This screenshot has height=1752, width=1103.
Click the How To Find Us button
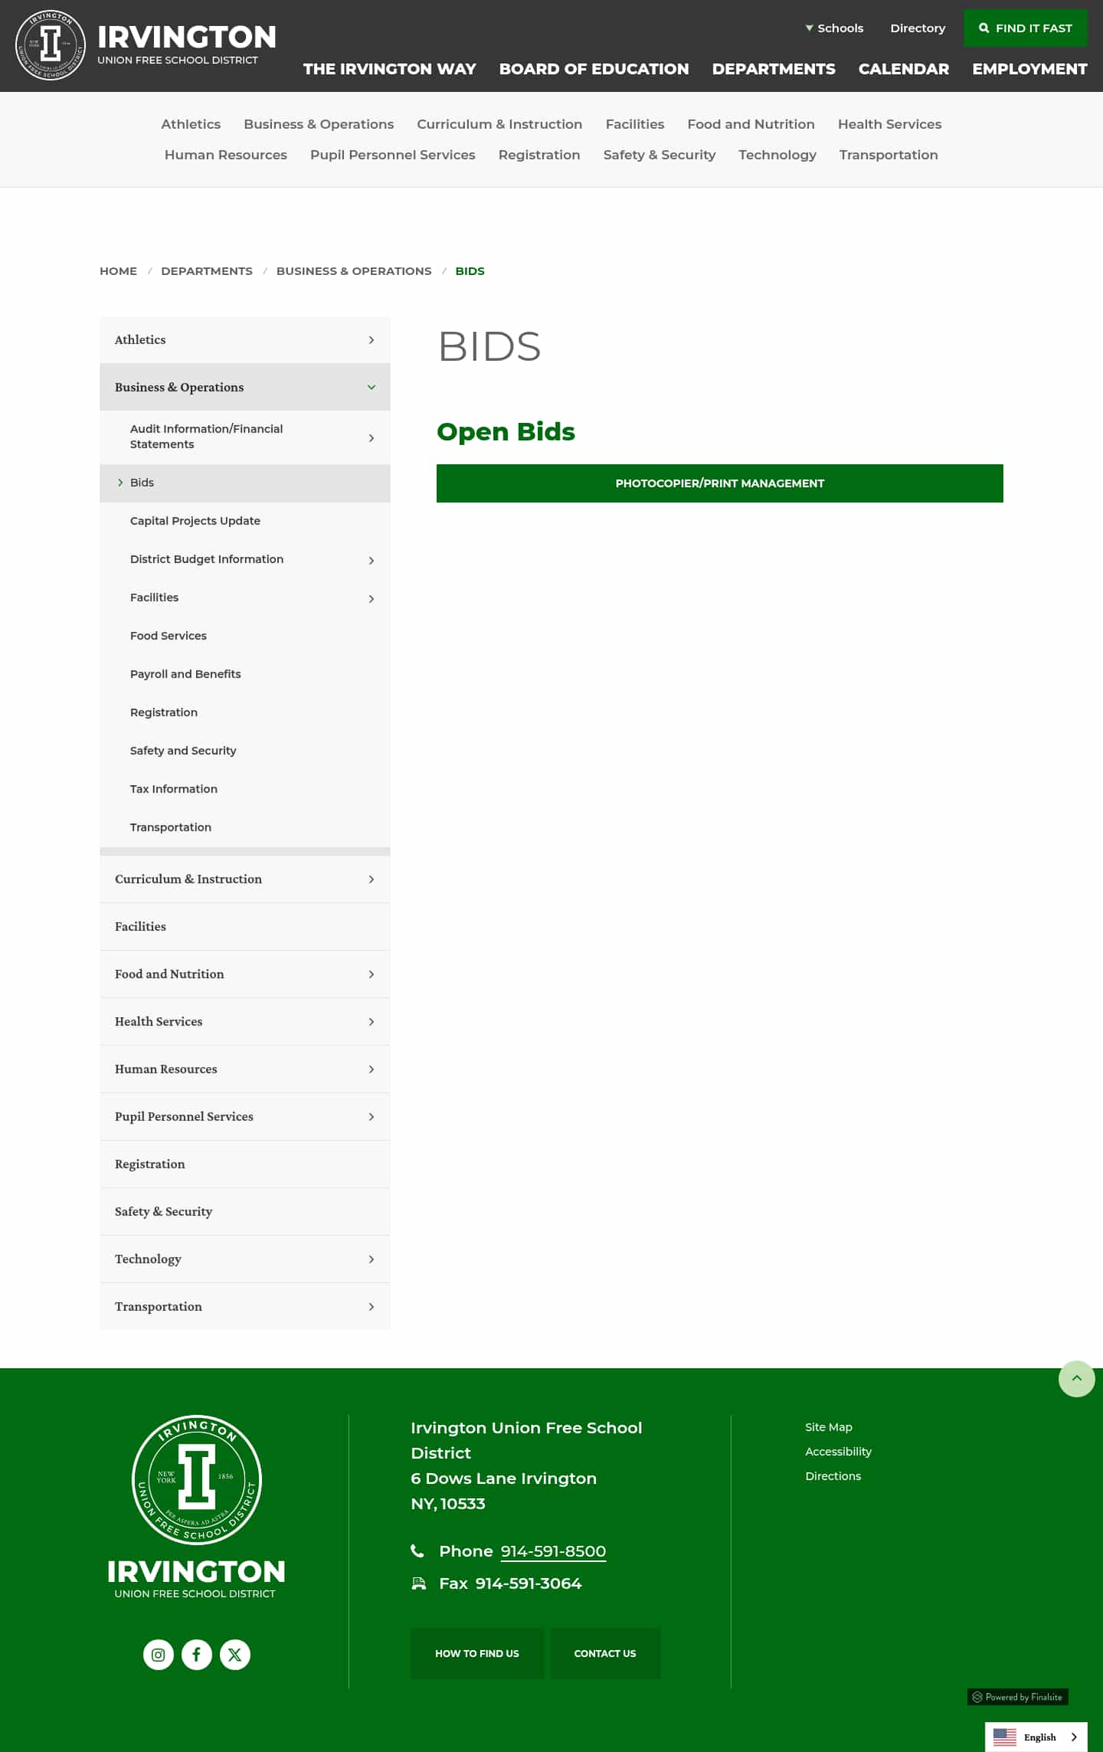click(x=477, y=1653)
